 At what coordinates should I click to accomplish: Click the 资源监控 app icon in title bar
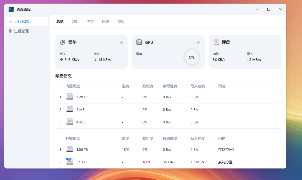click(11, 9)
